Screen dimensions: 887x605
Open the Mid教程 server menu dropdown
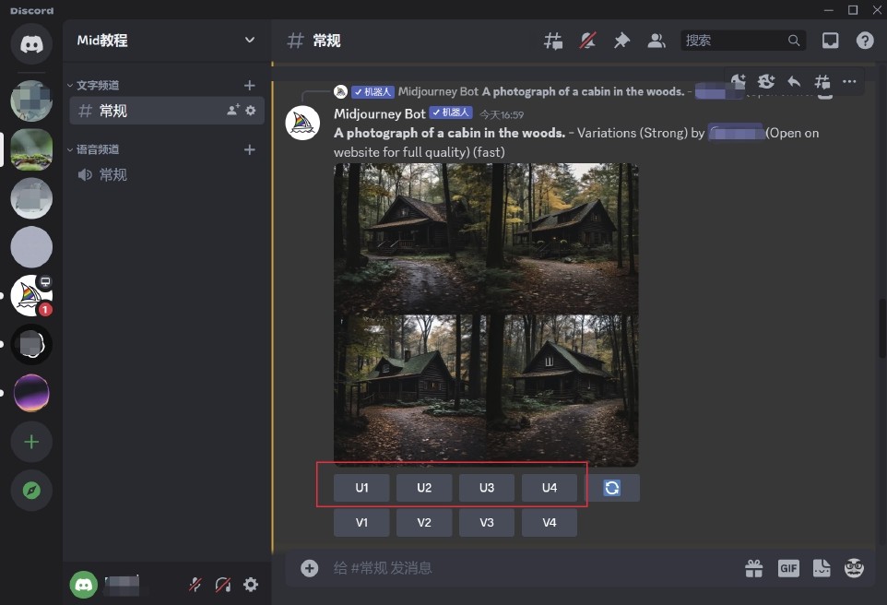click(x=250, y=41)
